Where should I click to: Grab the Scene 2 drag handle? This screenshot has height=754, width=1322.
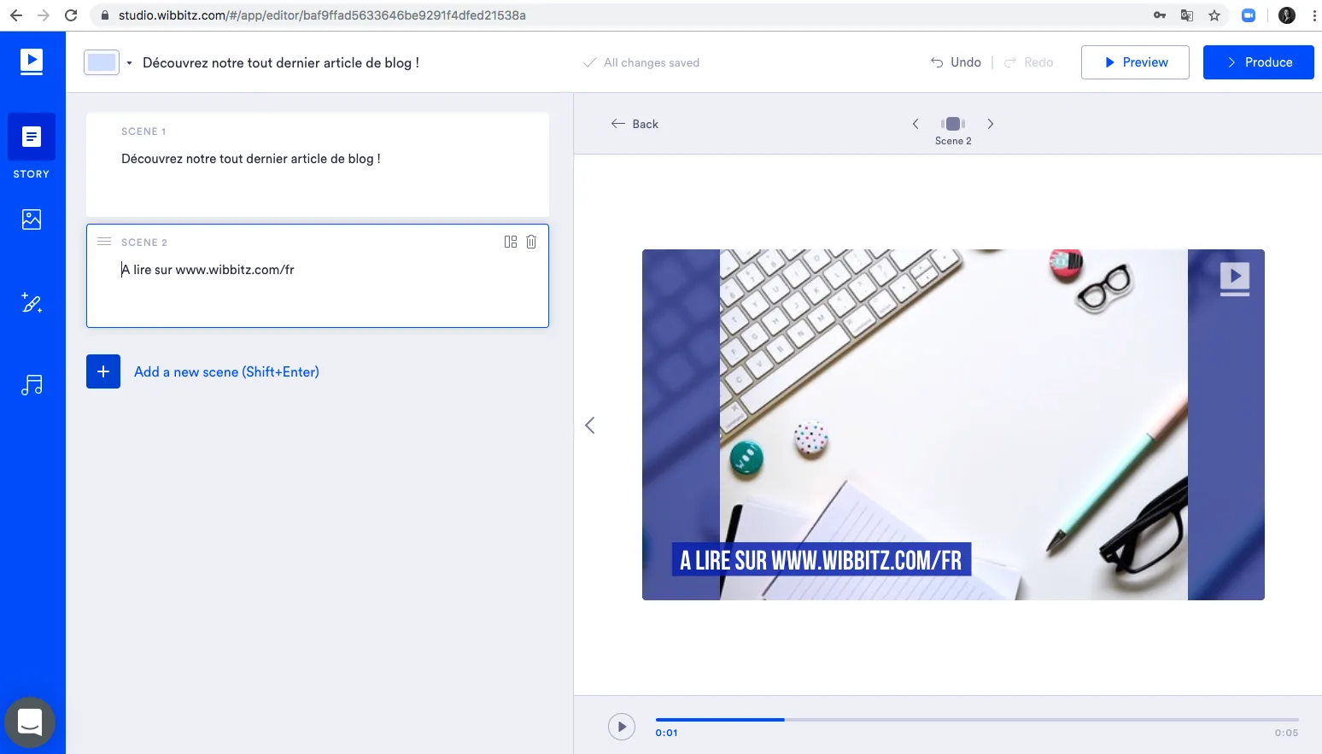(x=104, y=242)
